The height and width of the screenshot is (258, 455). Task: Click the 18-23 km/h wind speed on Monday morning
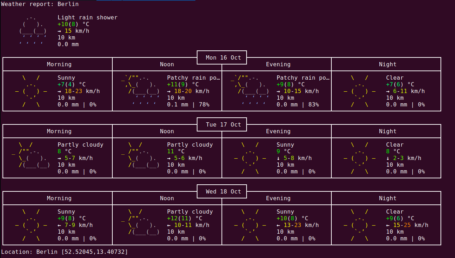click(82, 91)
